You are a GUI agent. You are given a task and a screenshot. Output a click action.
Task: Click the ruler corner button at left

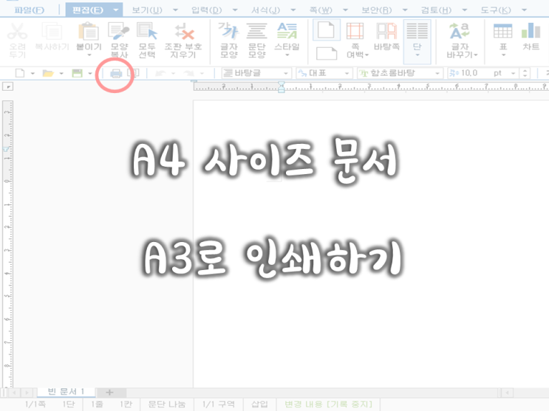pos(7,86)
